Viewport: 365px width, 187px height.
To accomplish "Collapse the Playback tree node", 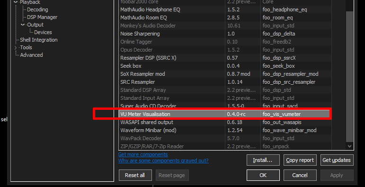I will [x=16, y=2].
